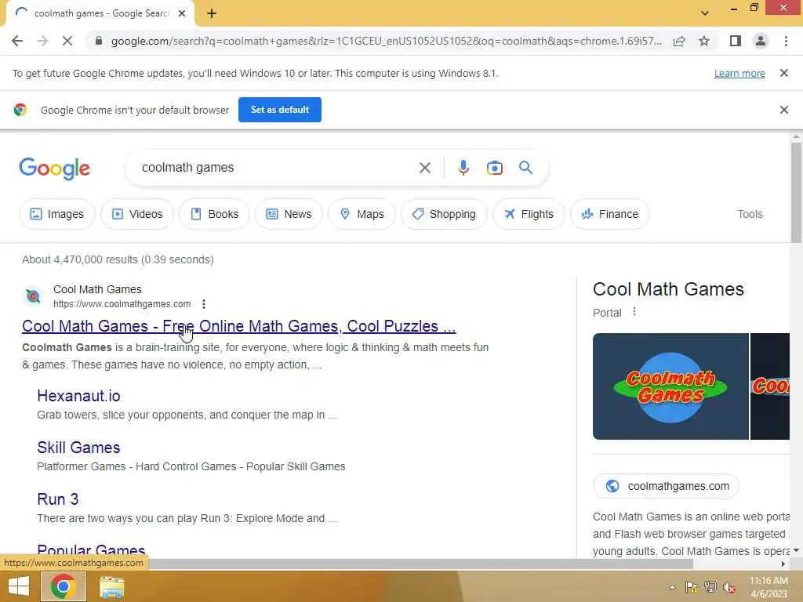803x602 pixels.
Task: Open the Run 3 sitelink
Action: pyautogui.click(x=58, y=499)
